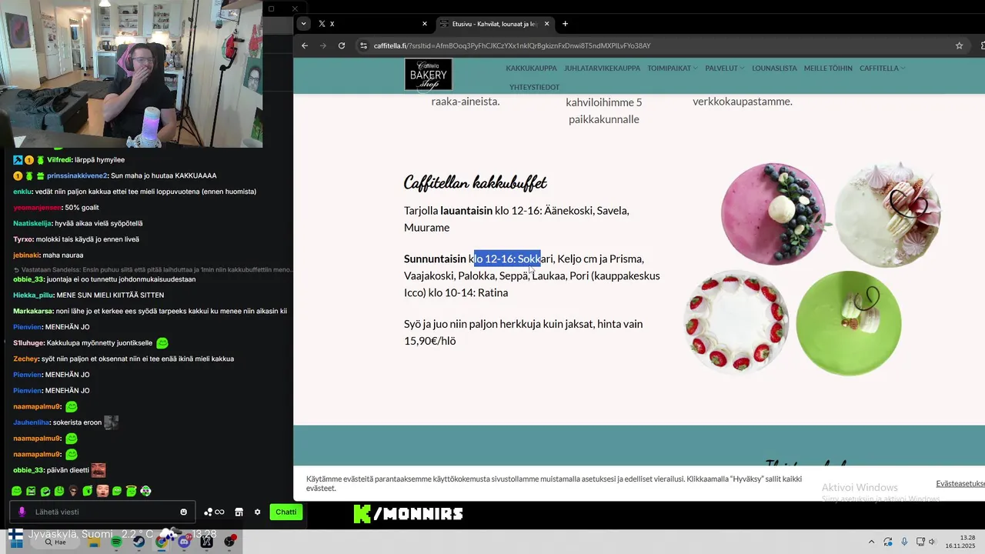
Task: Select the halo green emote in quick row
Action: pos(131,491)
